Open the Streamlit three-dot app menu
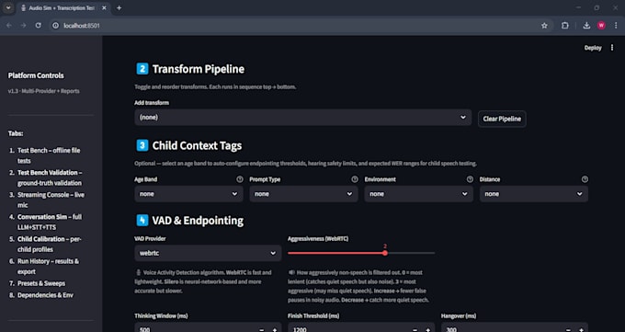This screenshot has width=625, height=332. click(x=612, y=48)
